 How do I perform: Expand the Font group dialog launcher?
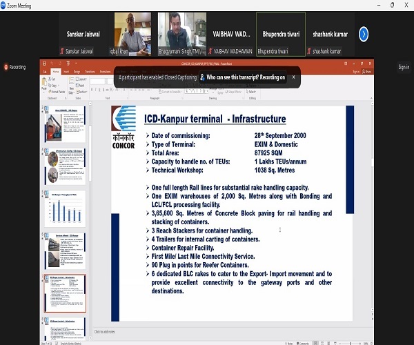pyautogui.click(x=128, y=98)
